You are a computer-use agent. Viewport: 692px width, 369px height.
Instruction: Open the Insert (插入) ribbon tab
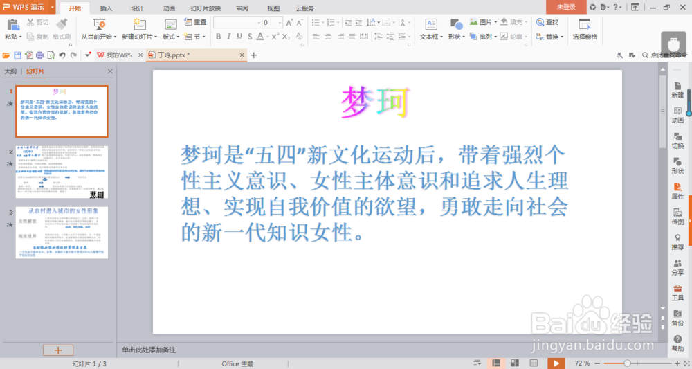click(106, 8)
